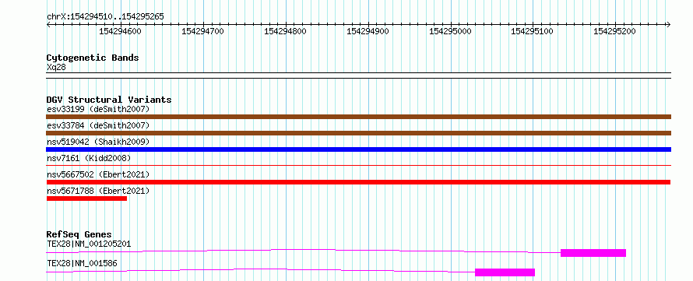Open variant nsv5671788 (Ebert2021) label

click(98, 191)
